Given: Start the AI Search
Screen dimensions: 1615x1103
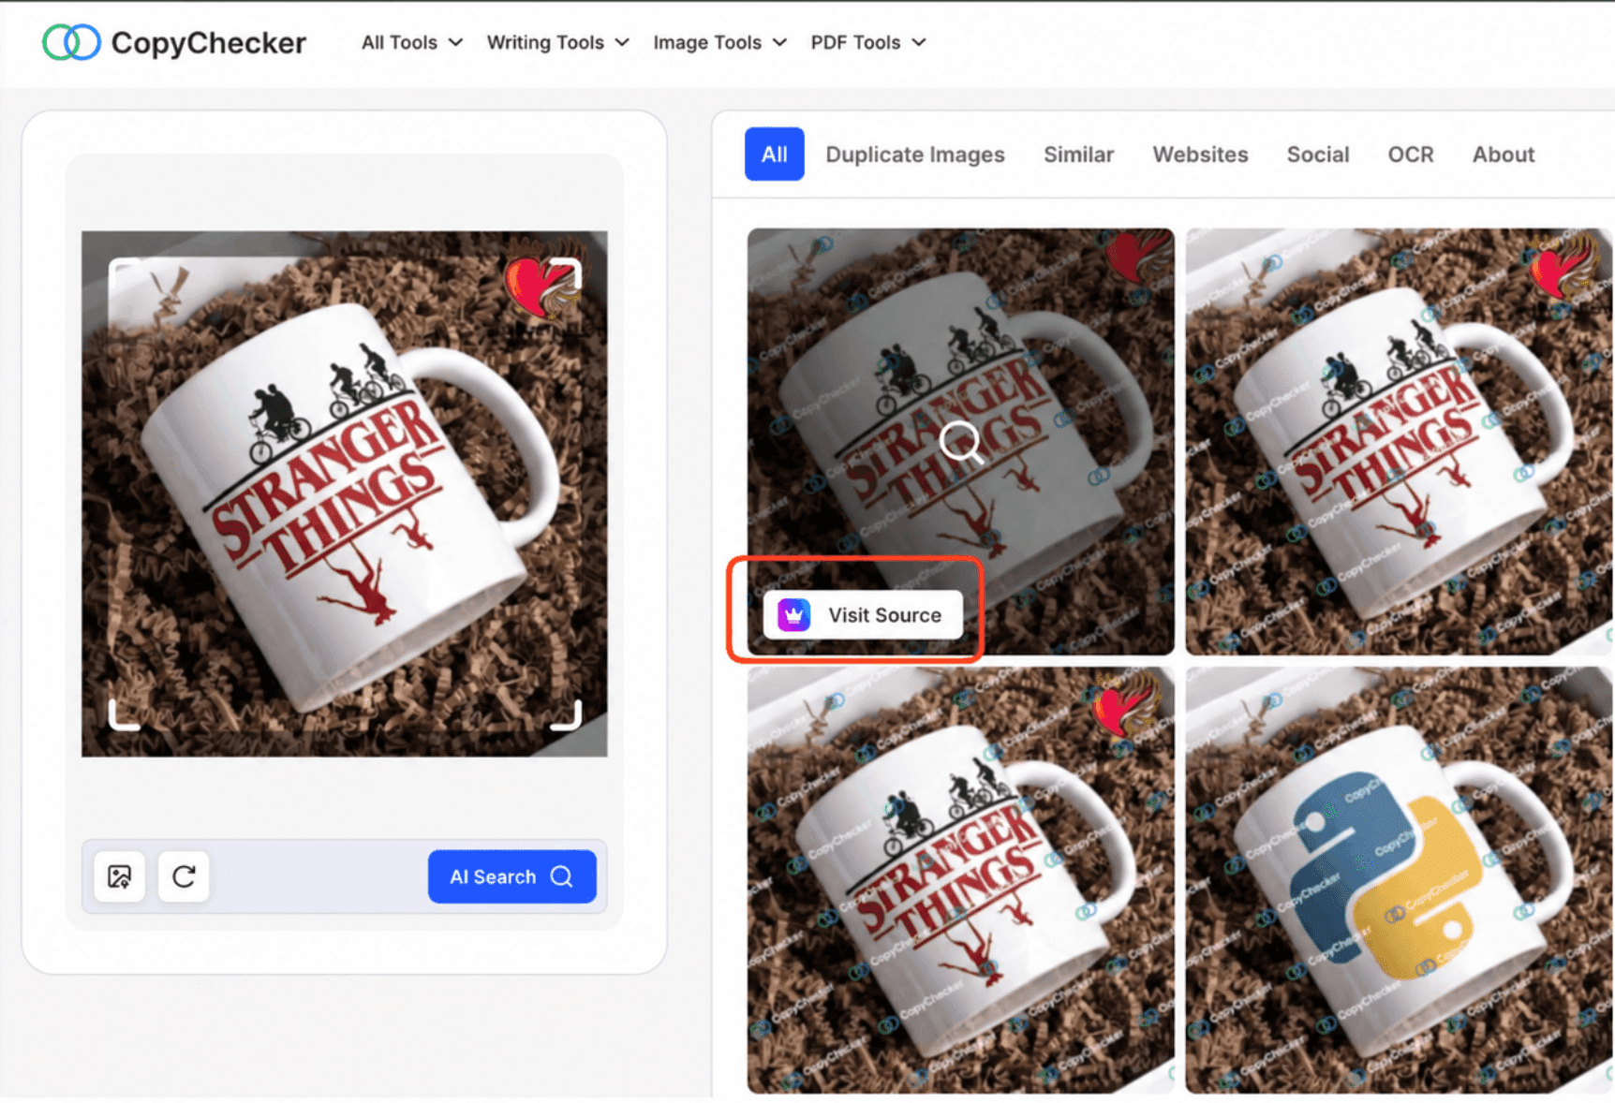Looking at the screenshot, I should [512, 876].
